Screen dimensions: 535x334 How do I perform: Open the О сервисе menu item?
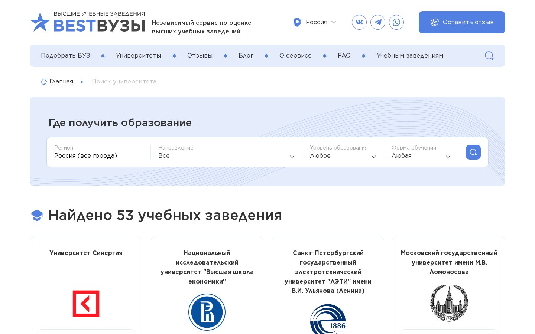[x=295, y=56]
